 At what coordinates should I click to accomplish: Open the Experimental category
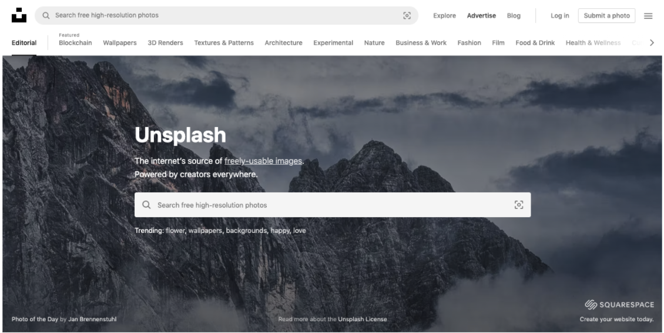[x=333, y=43]
